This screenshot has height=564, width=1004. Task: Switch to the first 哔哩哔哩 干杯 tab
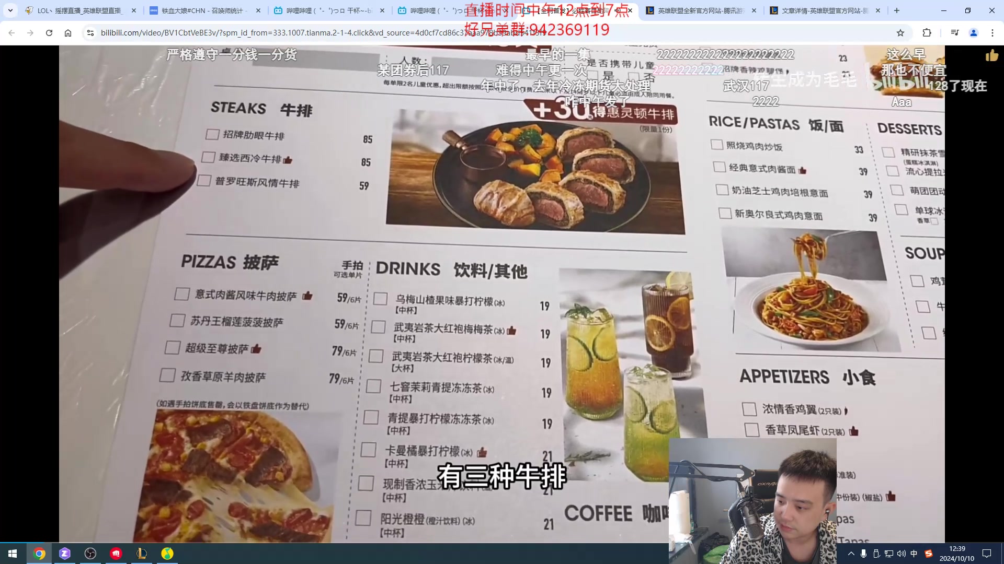pos(328,10)
